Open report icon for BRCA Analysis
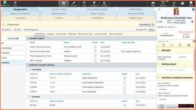This screenshot has height=110, width=196. pyautogui.click(x=95, y=60)
